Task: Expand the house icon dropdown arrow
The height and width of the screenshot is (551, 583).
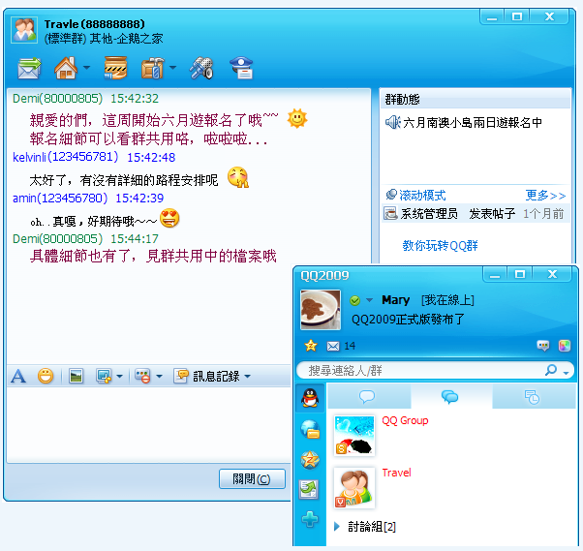Action: 86,68
